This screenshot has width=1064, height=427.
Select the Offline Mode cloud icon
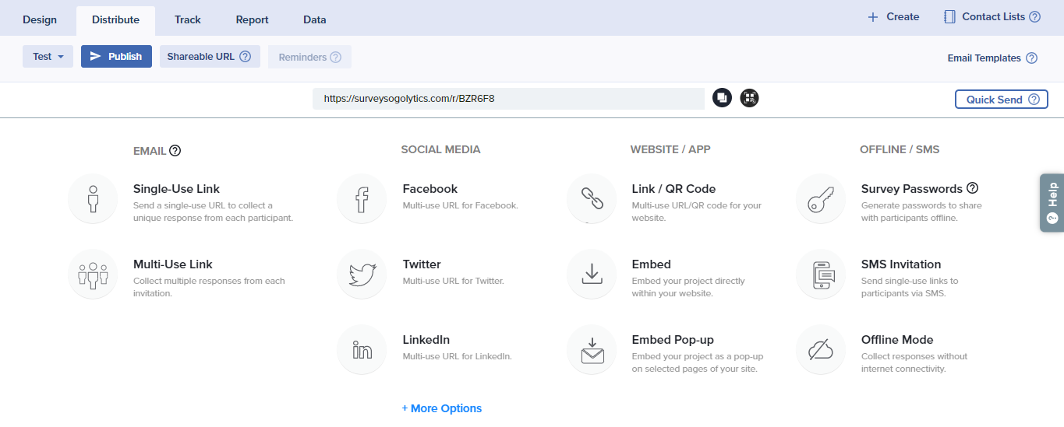tap(821, 350)
